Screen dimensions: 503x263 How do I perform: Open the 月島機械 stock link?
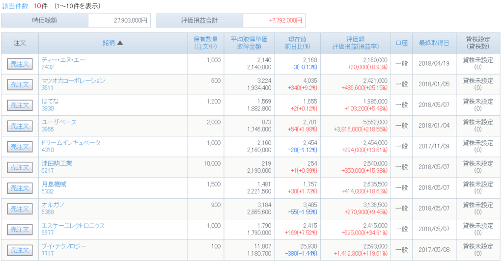coord(54,184)
